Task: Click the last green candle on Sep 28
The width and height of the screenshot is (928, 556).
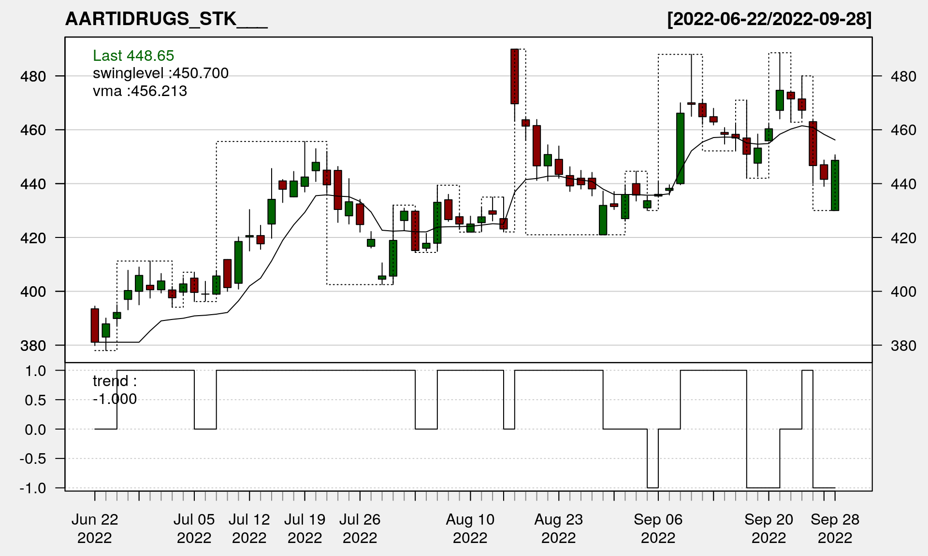Action: [835, 185]
